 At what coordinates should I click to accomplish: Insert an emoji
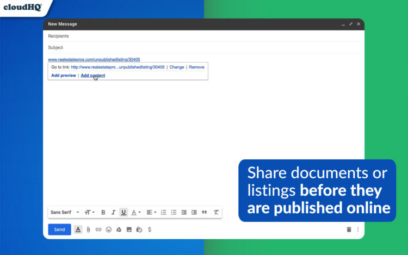pos(109,229)
